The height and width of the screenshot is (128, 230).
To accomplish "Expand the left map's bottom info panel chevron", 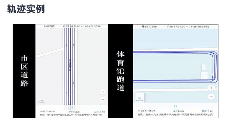I will point(72,107).
